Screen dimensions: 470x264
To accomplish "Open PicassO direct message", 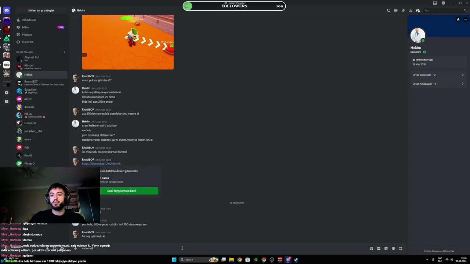I will pos(41,164).
